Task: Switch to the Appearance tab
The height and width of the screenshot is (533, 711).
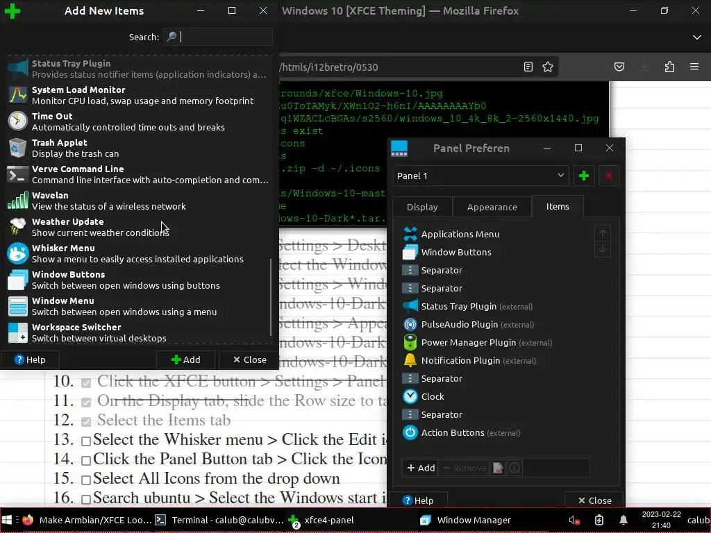Action: [x=492, y=207]
